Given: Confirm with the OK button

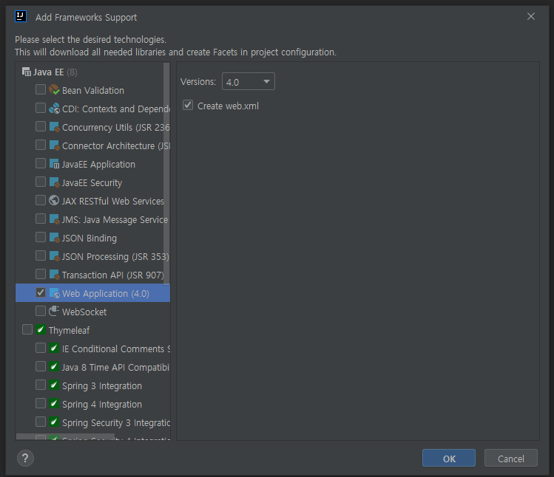Looking at the screenshot, I should coord(449,458).
